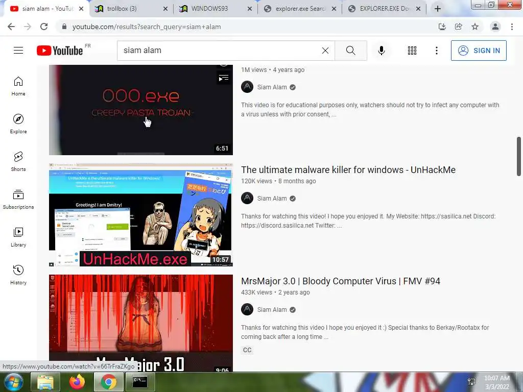Open Siam Alam avatar under 000.exe video
The width and height of the screenshot is (523, 392).
pyautogui.click(x=247, y=87)
